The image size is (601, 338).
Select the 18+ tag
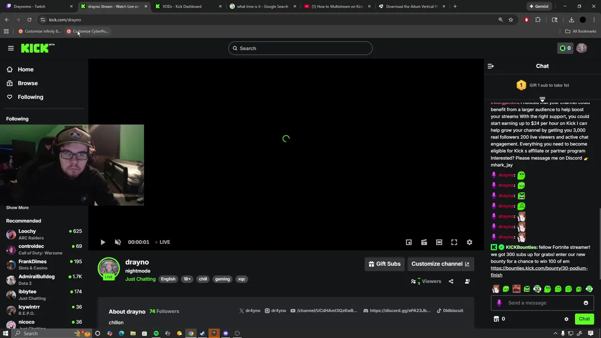[187, 279]
